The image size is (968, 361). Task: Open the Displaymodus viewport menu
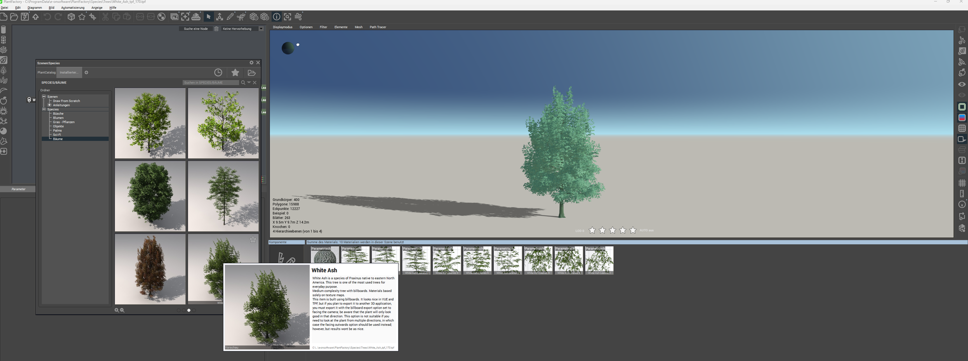(x=282, y=27)
